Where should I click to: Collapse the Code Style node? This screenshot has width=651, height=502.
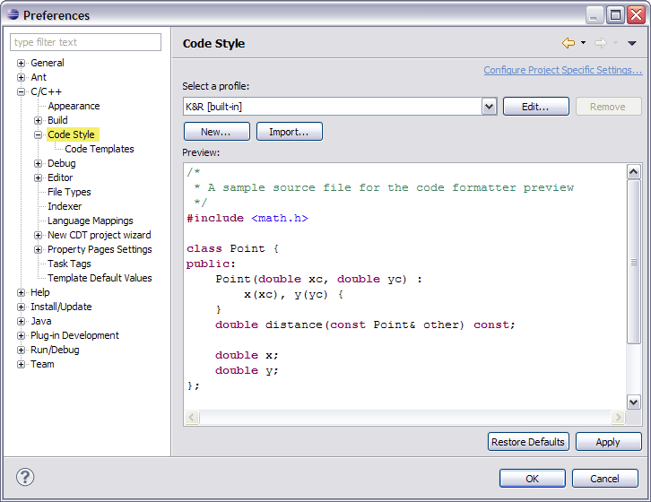(x=38, y=135)
